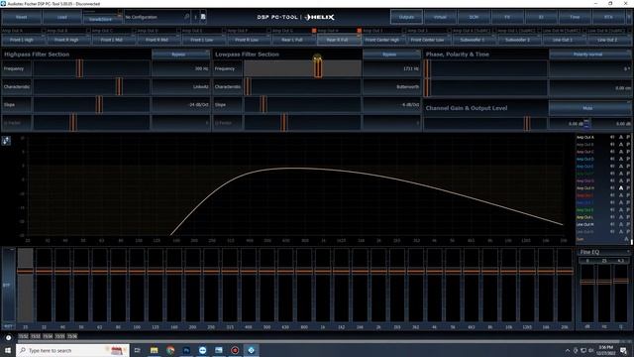
Task: Click the 'P' icon in the Amp Out D row
Action: tap(628, 159)
